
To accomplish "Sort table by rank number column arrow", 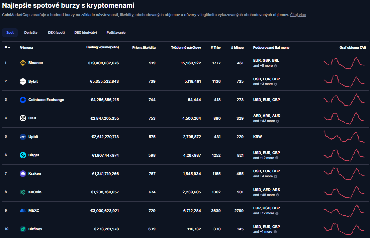I will pyautogui.click(x=9, y=48).
